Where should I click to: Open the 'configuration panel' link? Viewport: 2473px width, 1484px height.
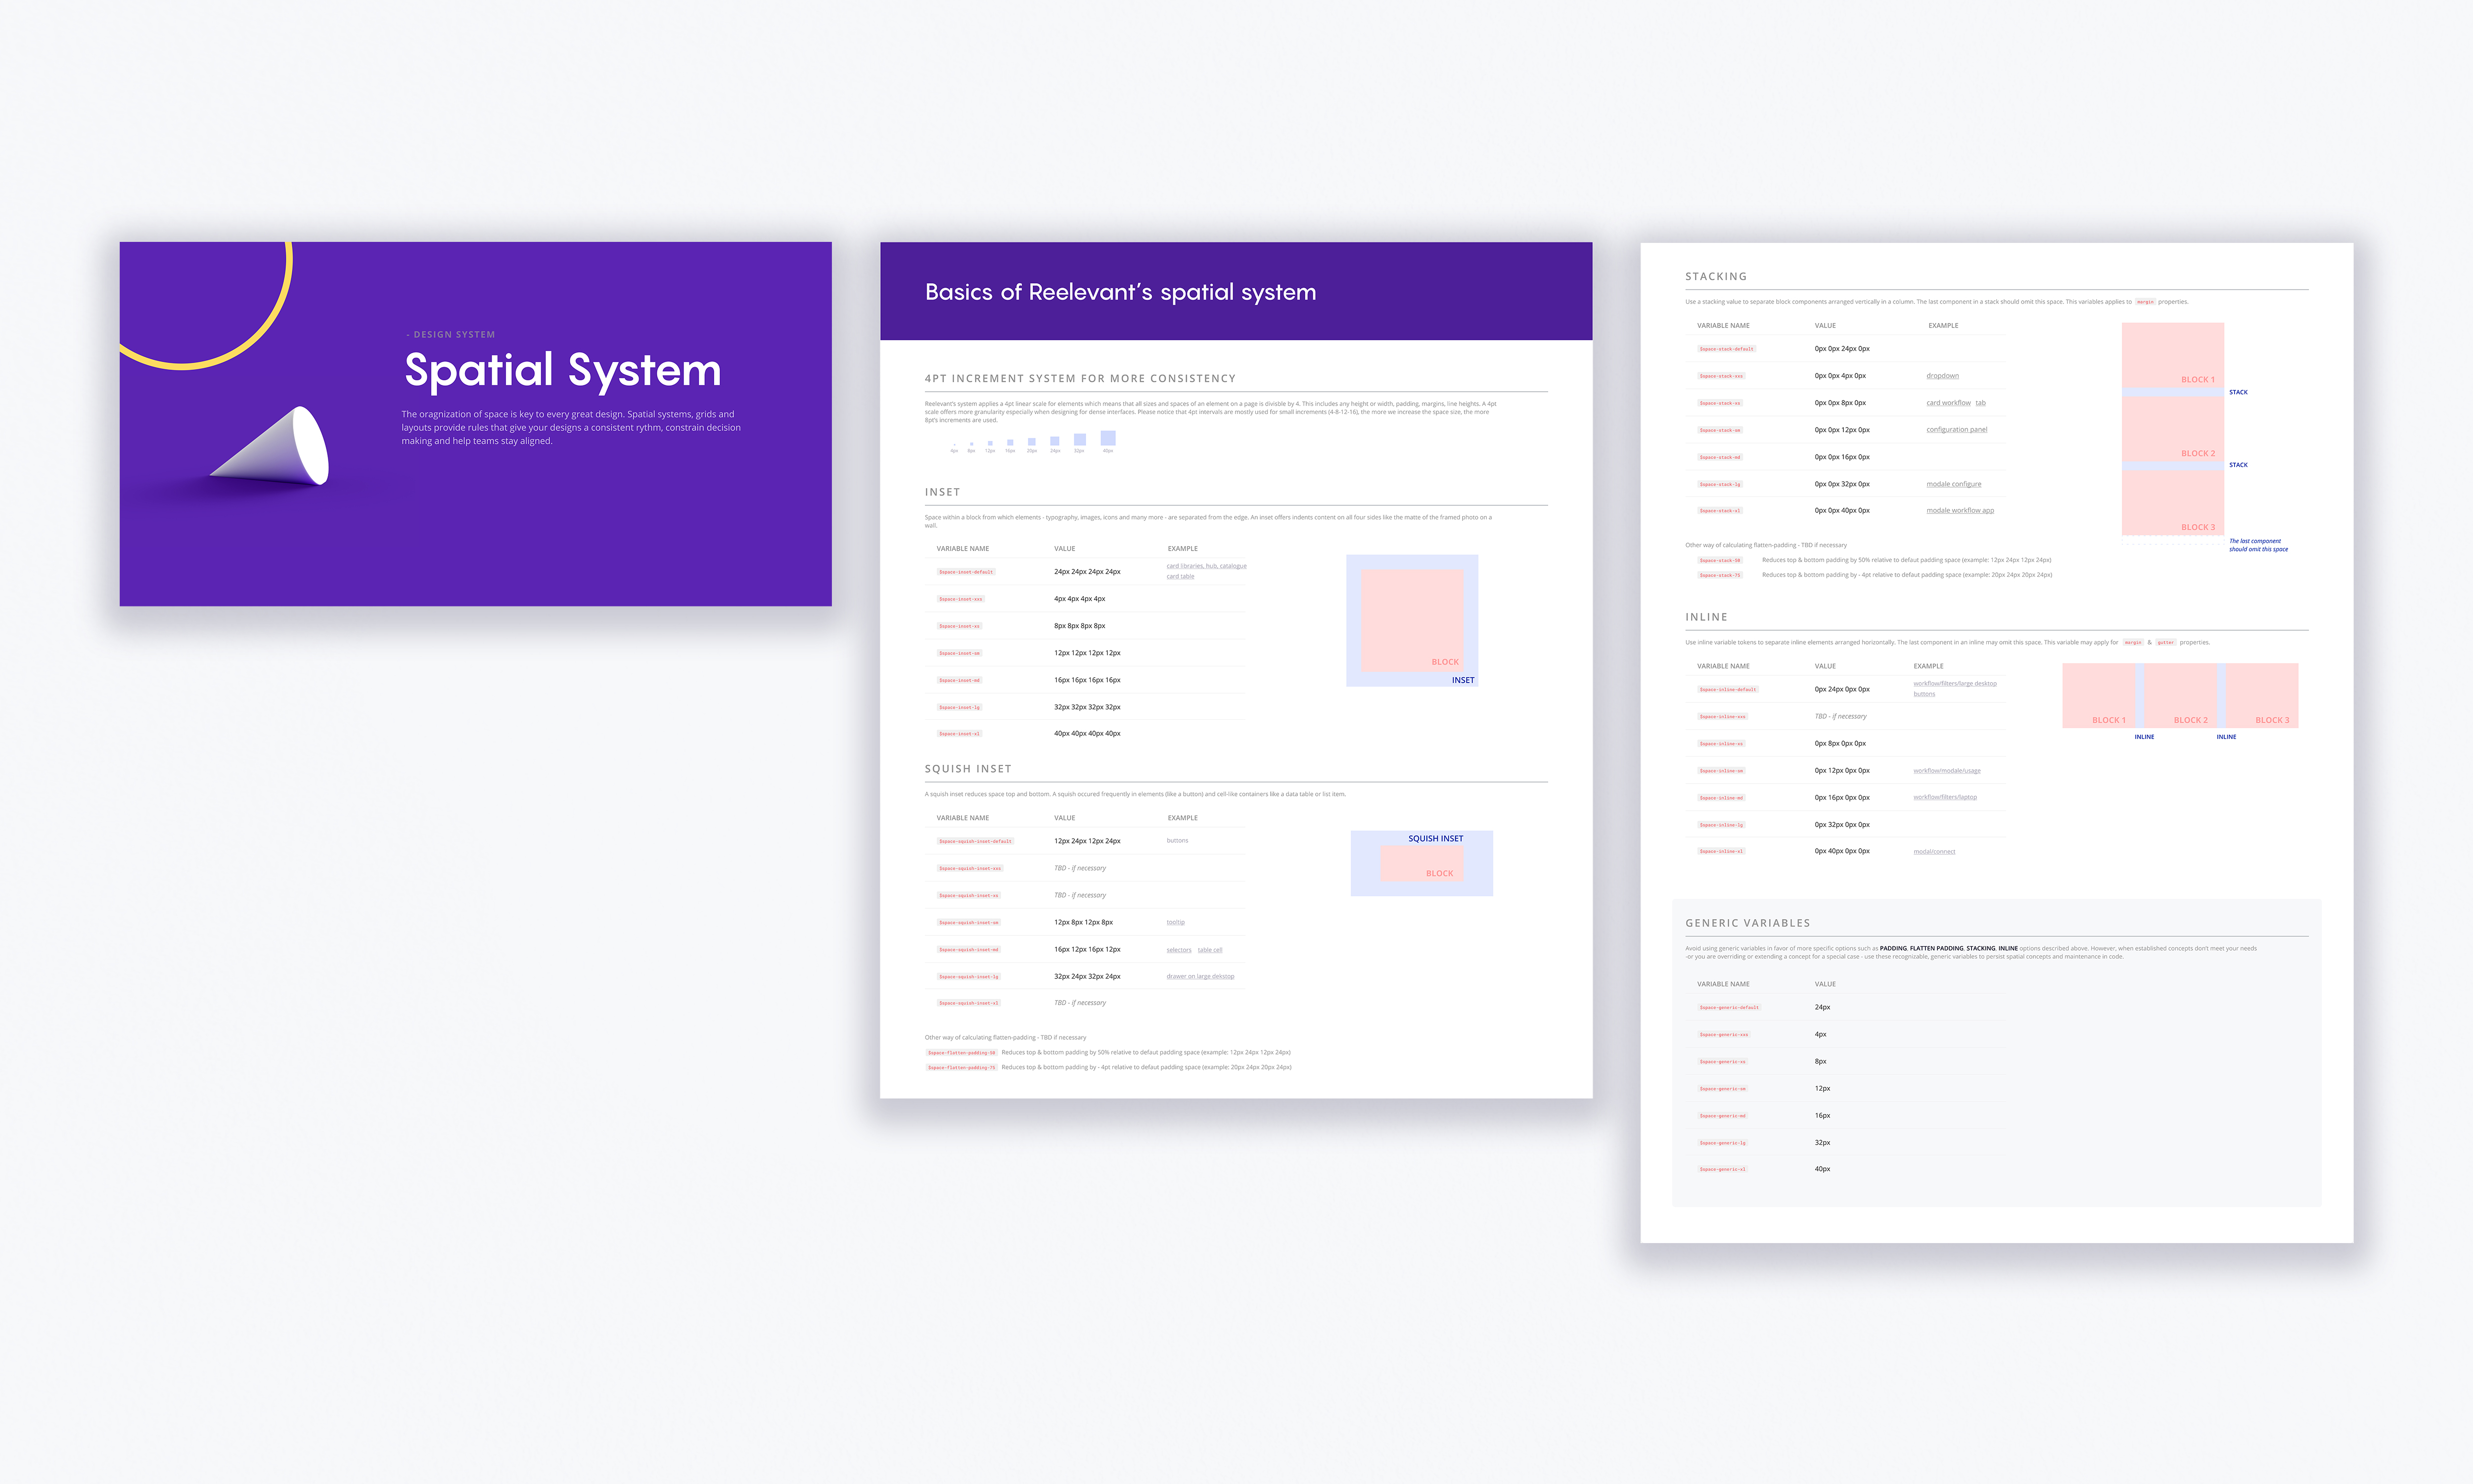[1956, 430]
